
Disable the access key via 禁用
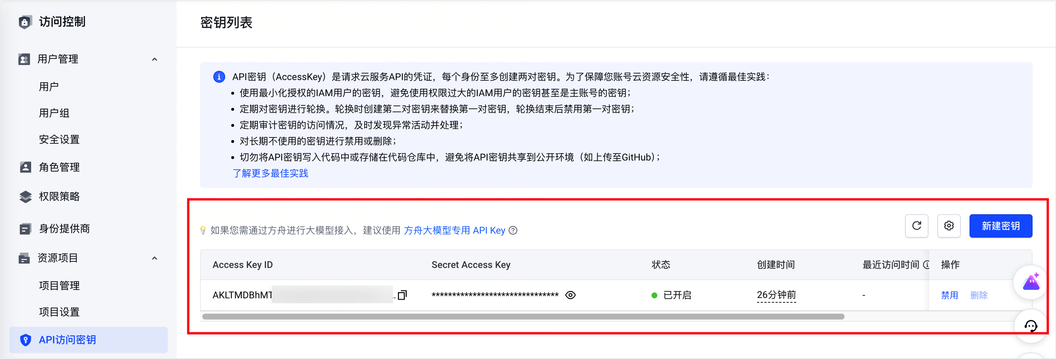[949, 295]
